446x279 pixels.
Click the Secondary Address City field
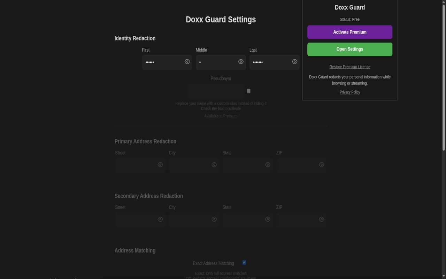click(194, 220)
